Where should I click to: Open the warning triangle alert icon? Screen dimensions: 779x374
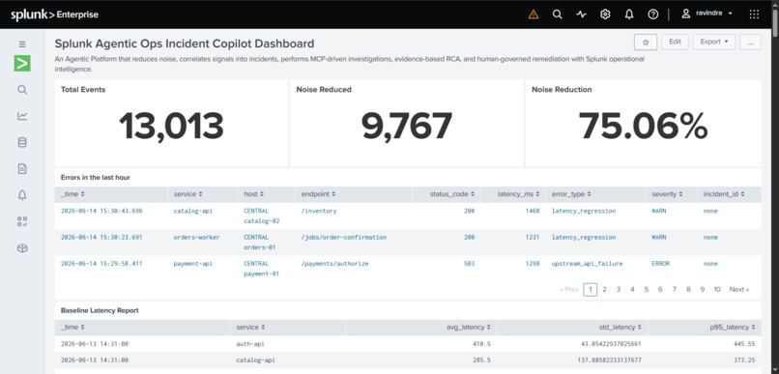(534, 14)
